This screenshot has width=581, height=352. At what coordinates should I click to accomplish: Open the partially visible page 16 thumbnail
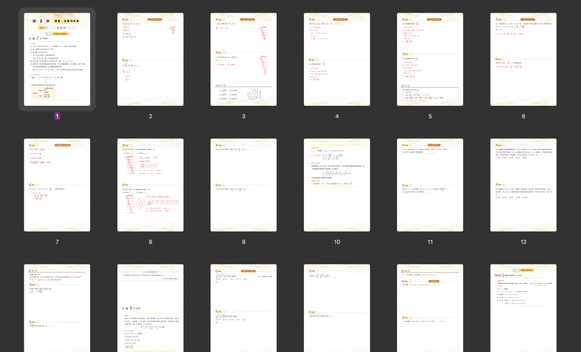(x=336, y=308)
